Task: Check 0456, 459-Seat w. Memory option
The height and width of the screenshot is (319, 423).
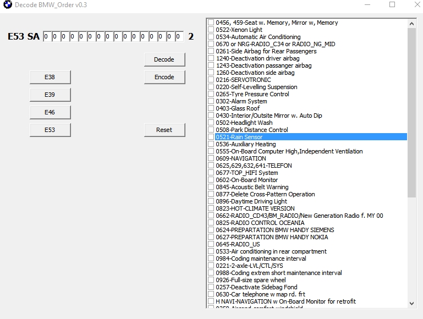Action: click(211, 23)
